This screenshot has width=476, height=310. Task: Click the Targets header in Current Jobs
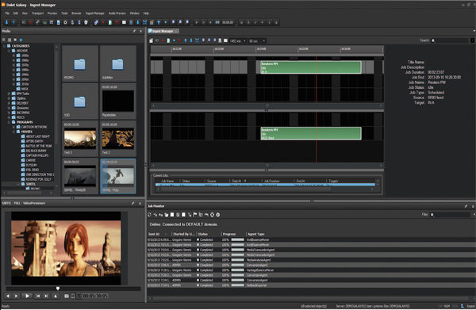pos(333,181)
